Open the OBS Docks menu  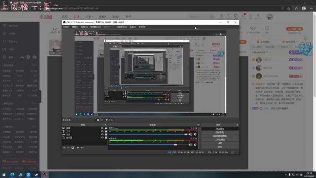coord(95,27)
